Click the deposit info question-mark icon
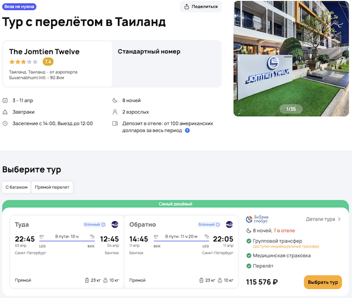Screen dimensions: 352x298 click(187, 130)
